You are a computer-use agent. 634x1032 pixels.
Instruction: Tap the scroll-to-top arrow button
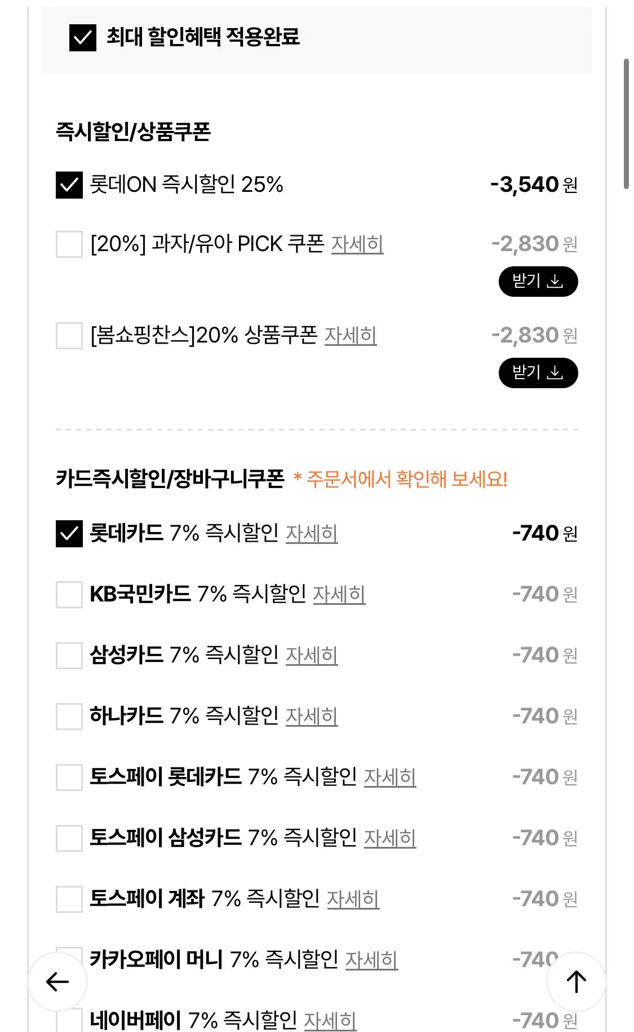pos(575,981)
